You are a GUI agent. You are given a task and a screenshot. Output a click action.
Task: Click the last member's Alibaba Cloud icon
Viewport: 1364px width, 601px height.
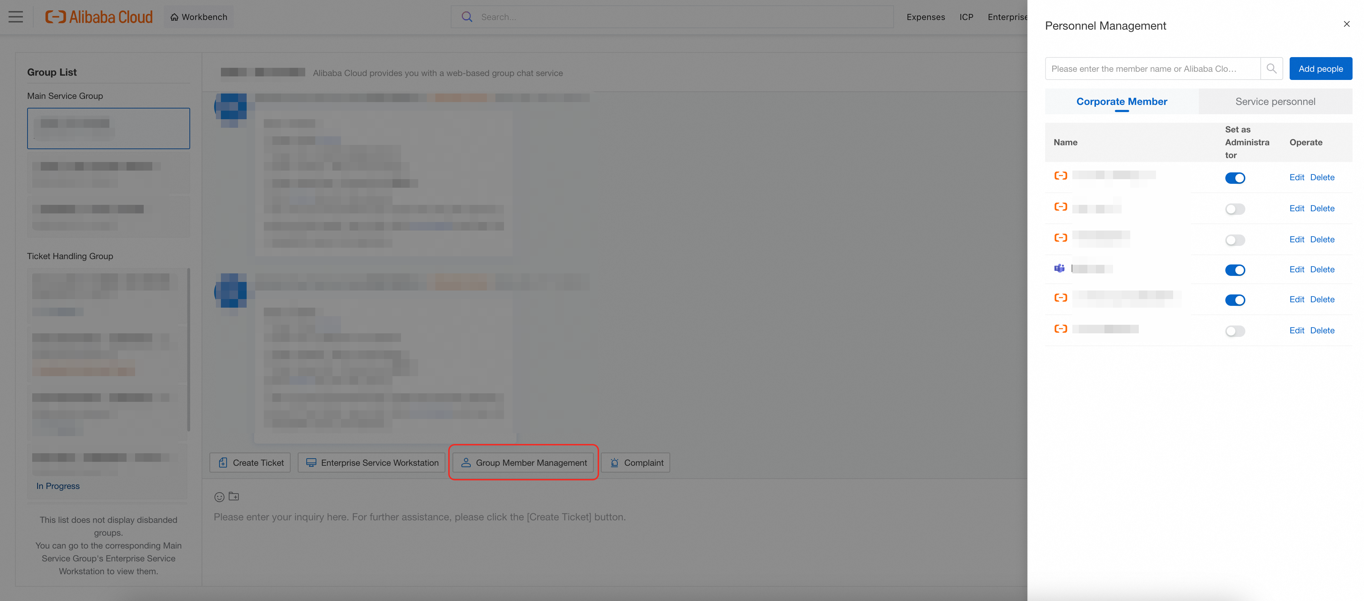pos(1061,329)
